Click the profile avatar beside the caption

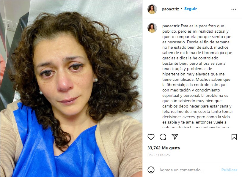click(x=152, y=28)
